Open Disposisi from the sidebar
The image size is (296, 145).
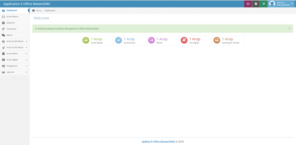point(11,23)
